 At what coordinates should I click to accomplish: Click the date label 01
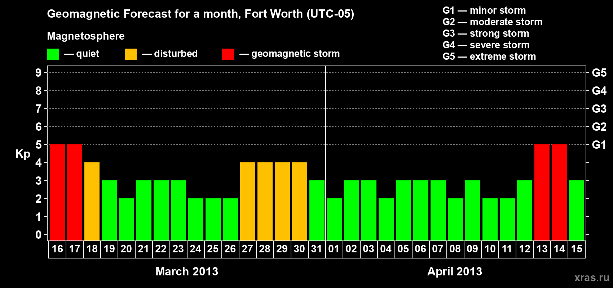click(x=334, y=249)
